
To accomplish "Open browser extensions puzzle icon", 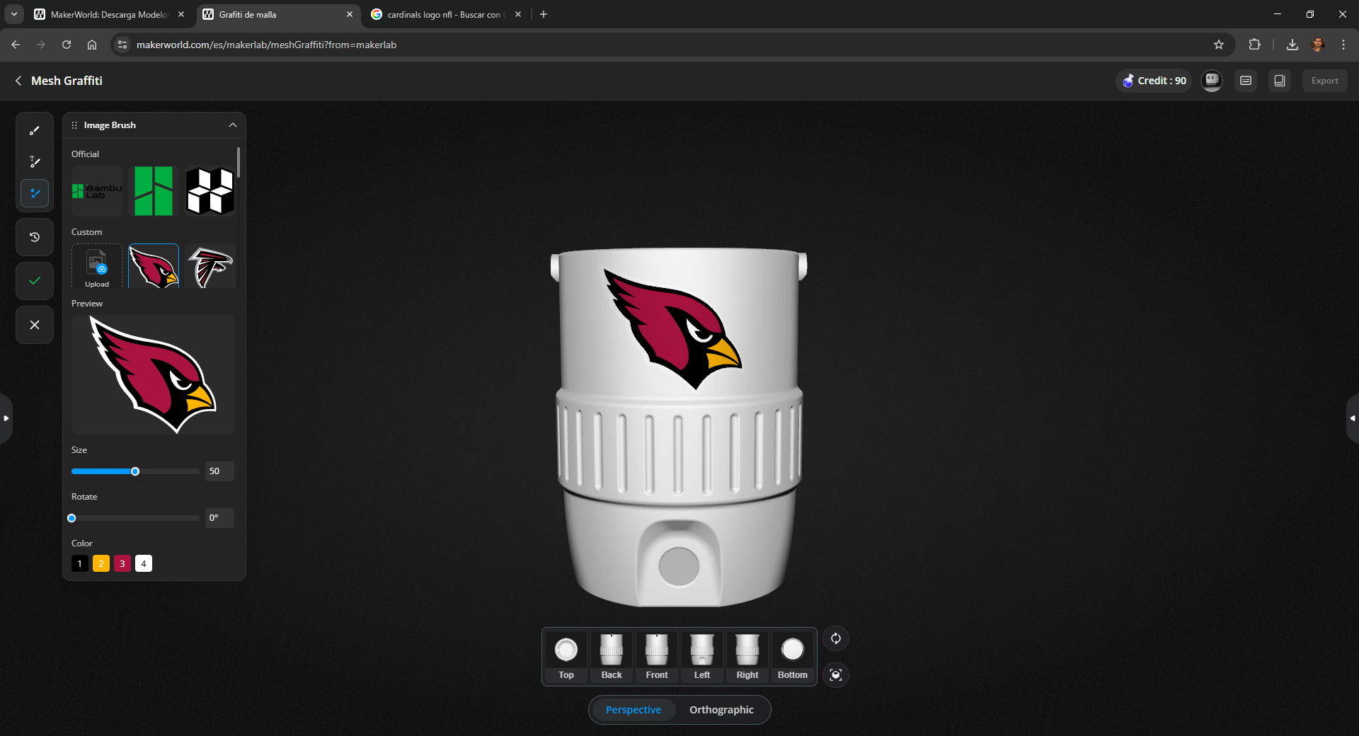I will [x=1254, y=45].
